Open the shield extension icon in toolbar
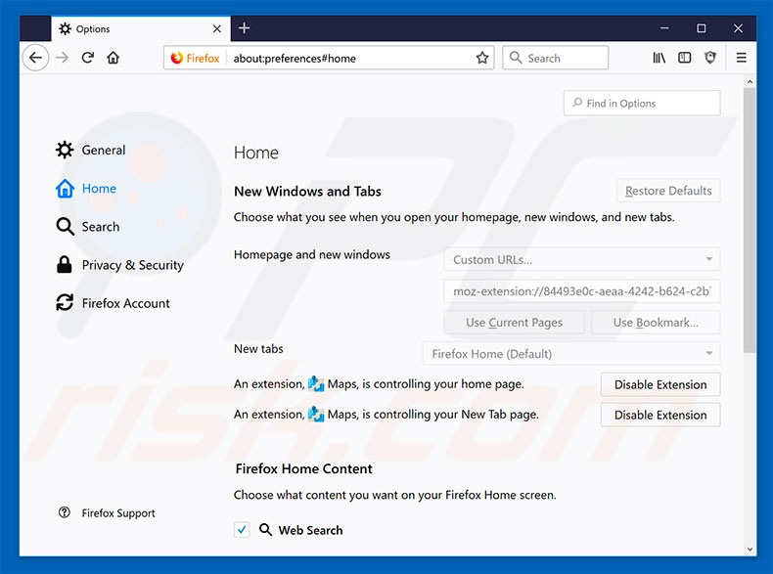Viewport: 773px width, 574px height. pyautogui.click(x=710, y=58)
